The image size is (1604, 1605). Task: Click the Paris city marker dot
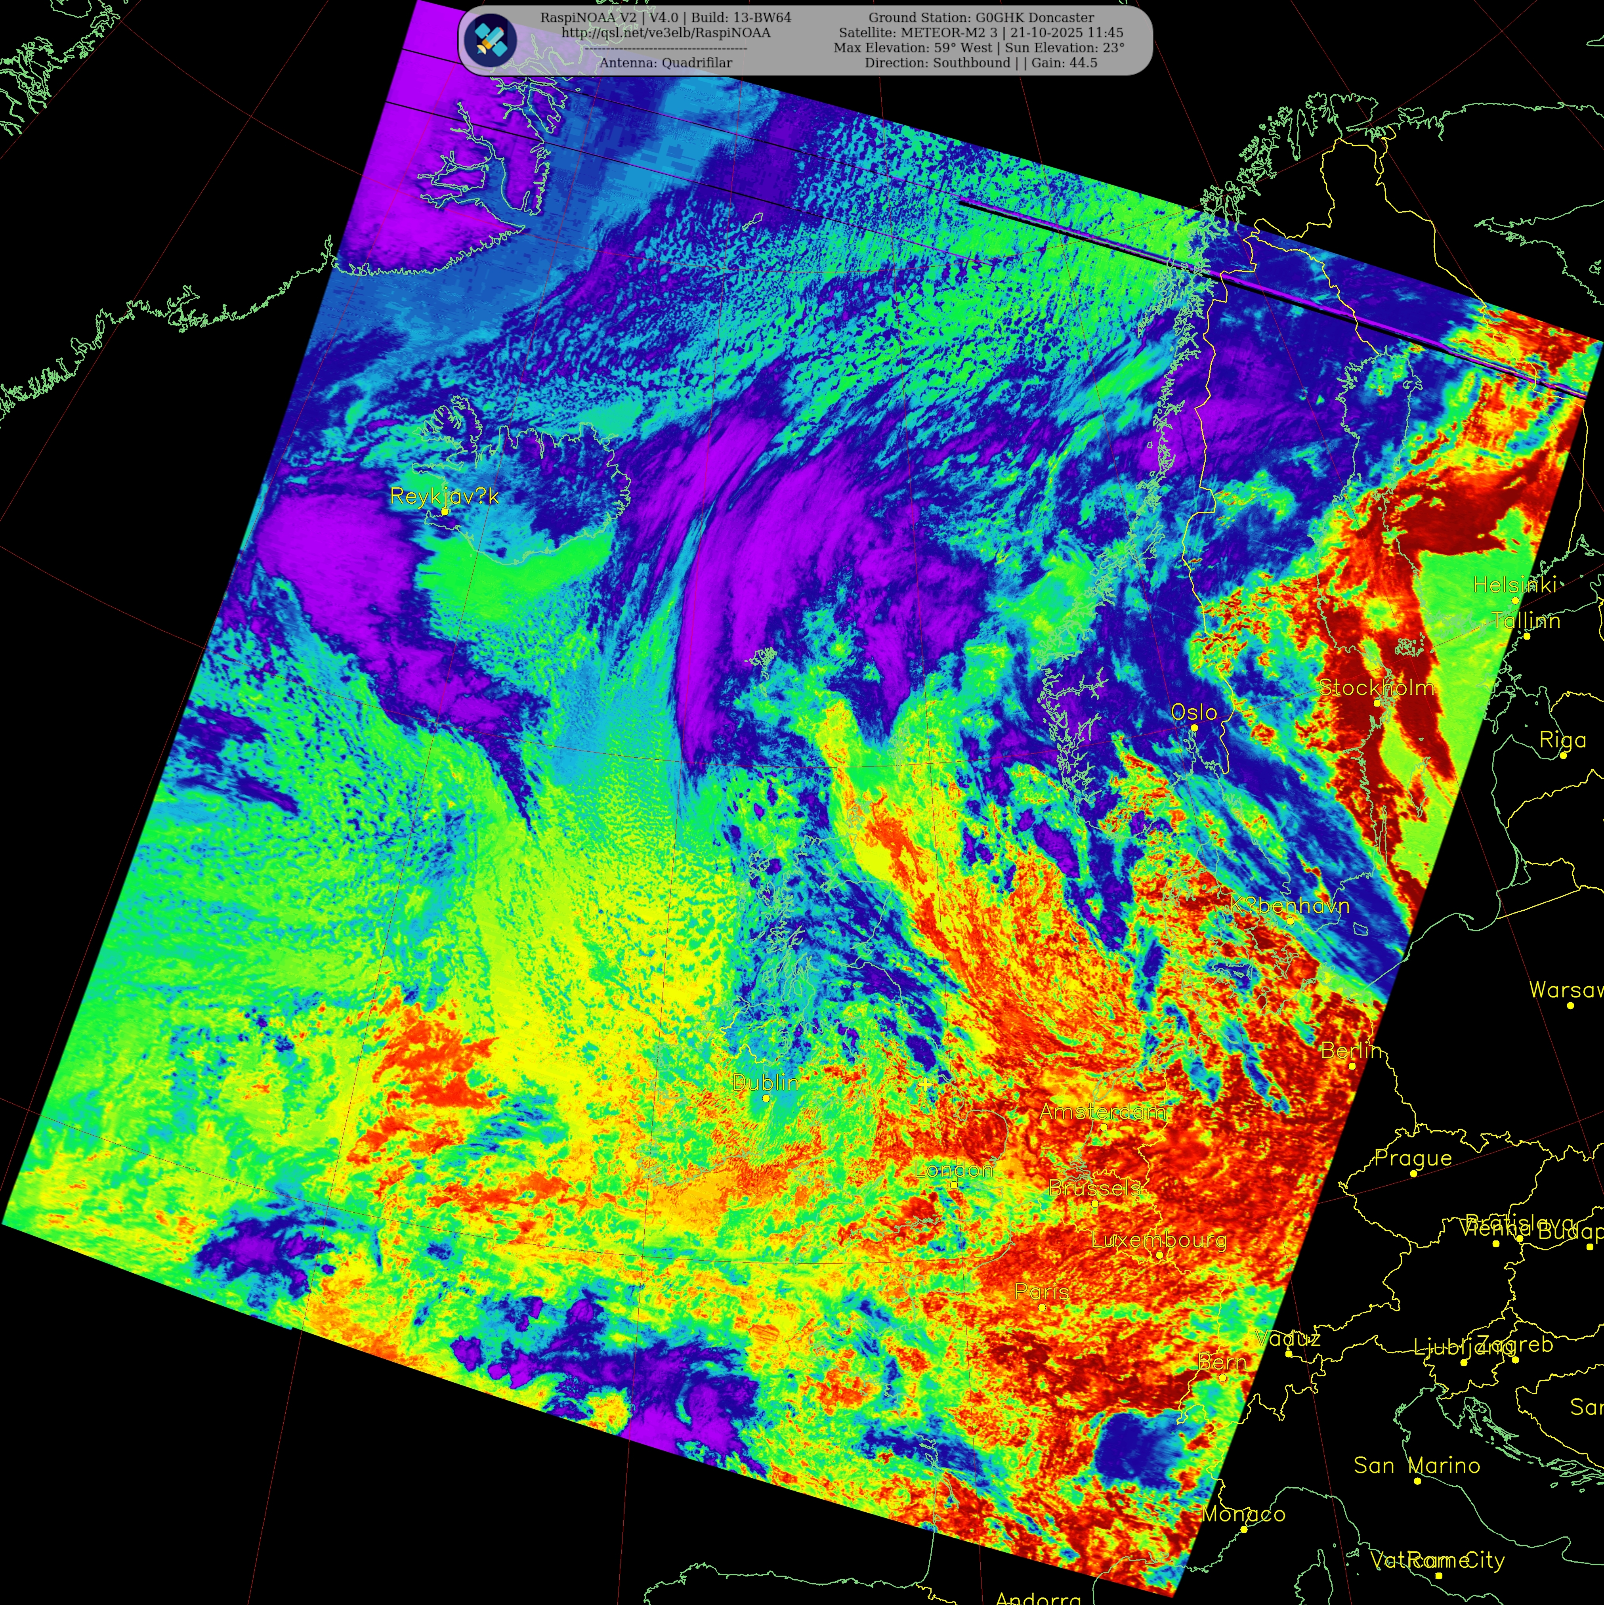pyautogui.click(x=1042, y=1308)
